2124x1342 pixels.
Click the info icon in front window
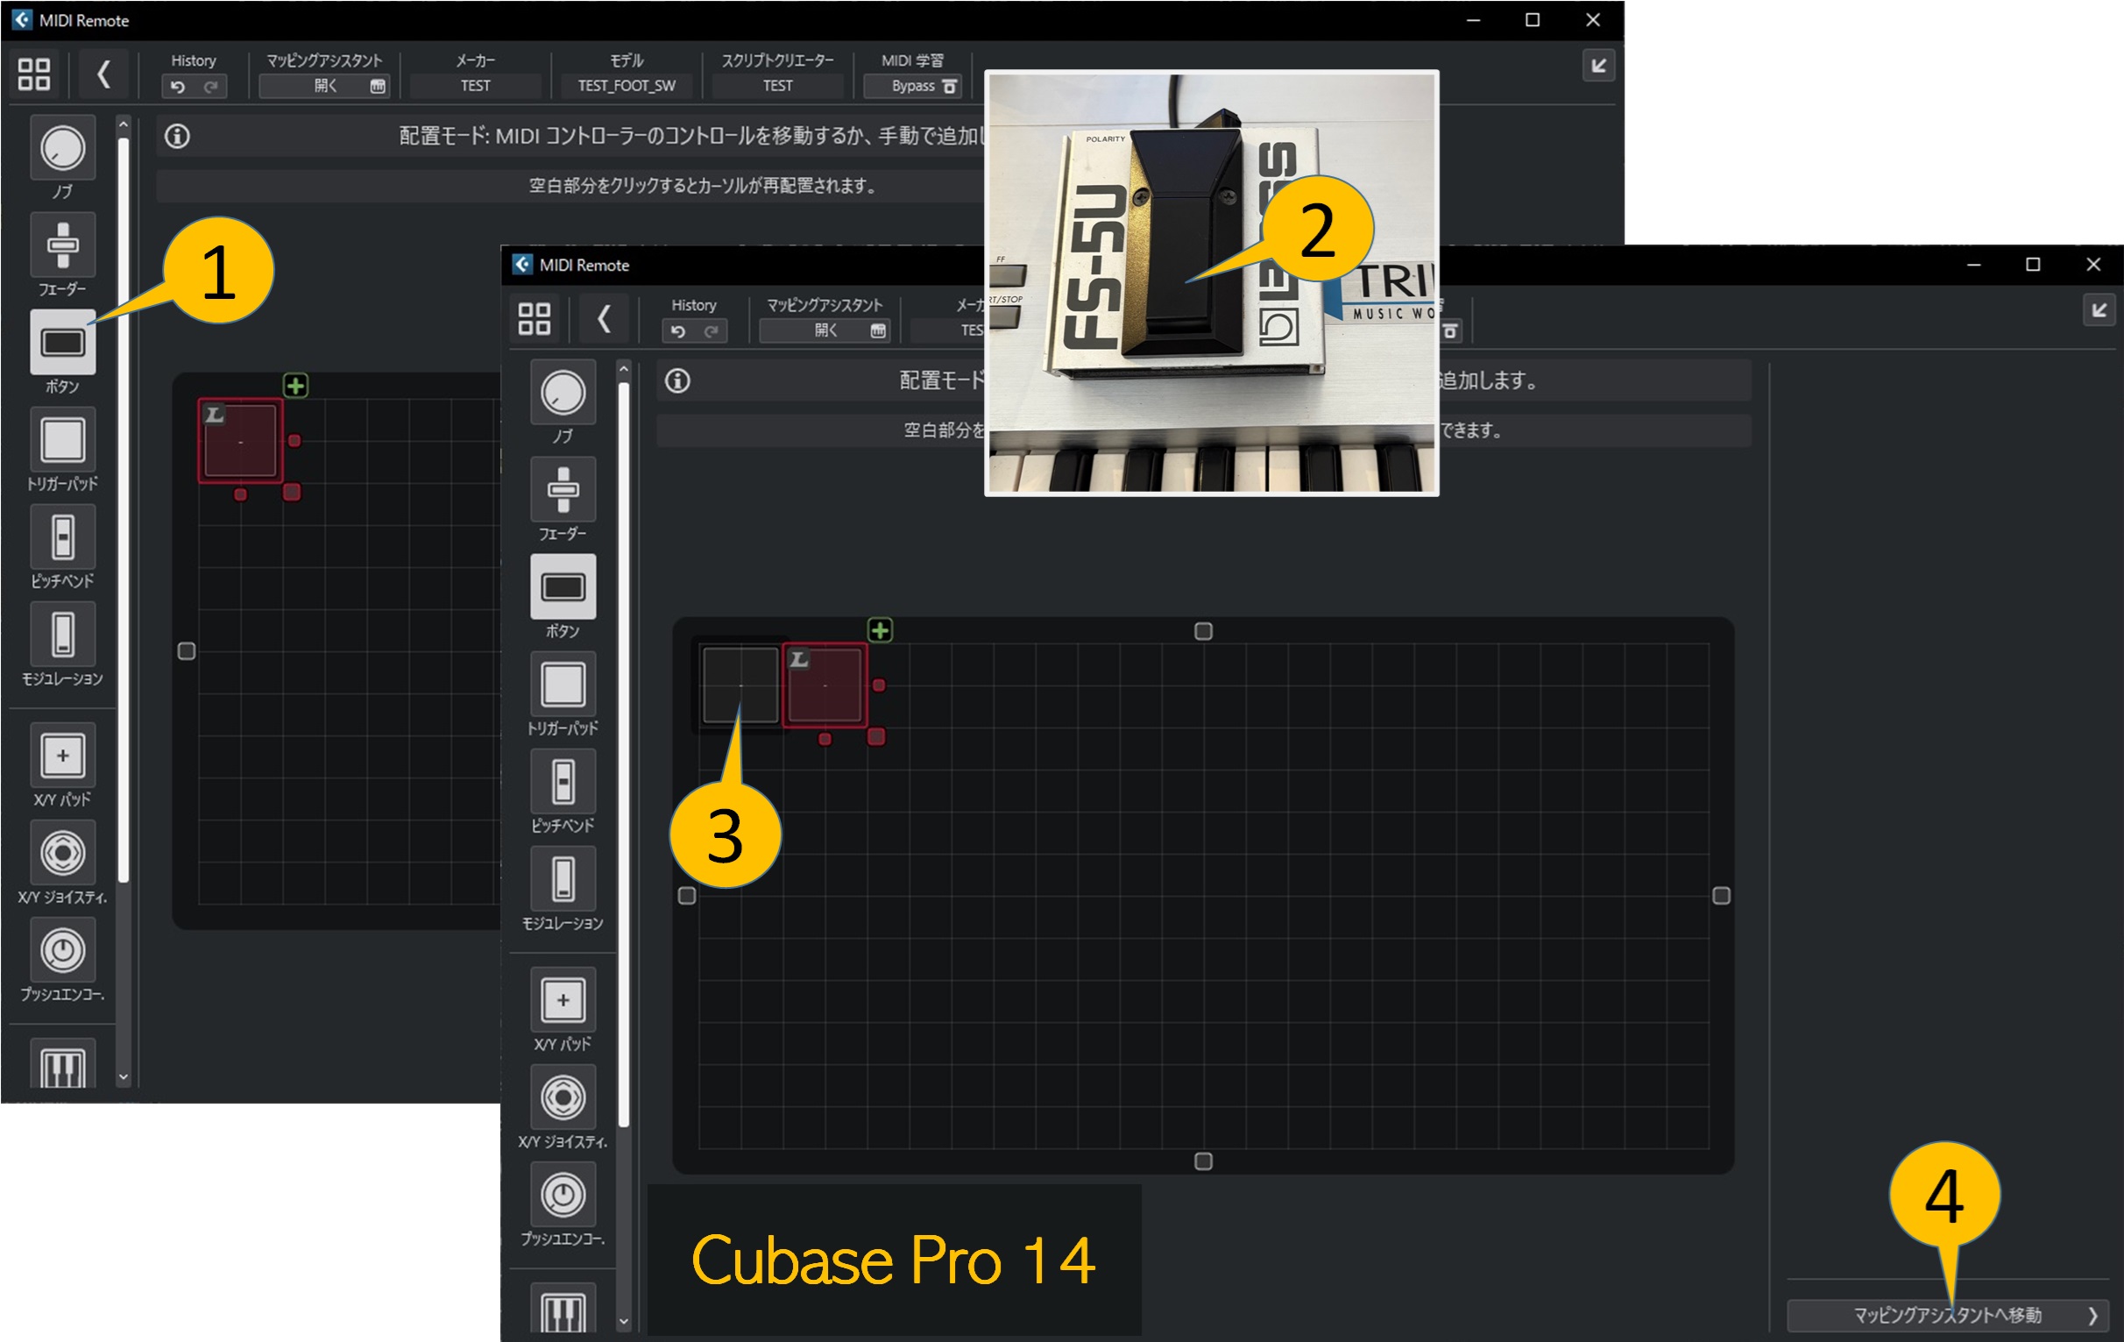[x=677, y=381]
